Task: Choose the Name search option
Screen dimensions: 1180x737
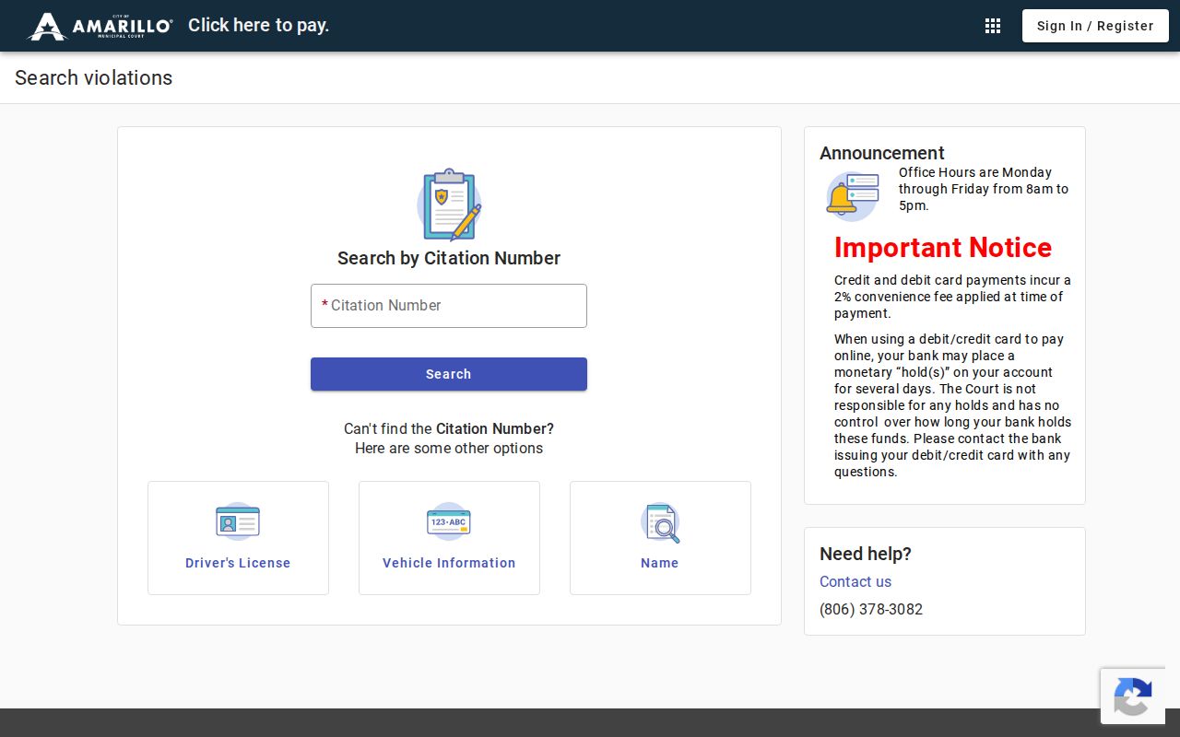Action: (x=660, y=538)
